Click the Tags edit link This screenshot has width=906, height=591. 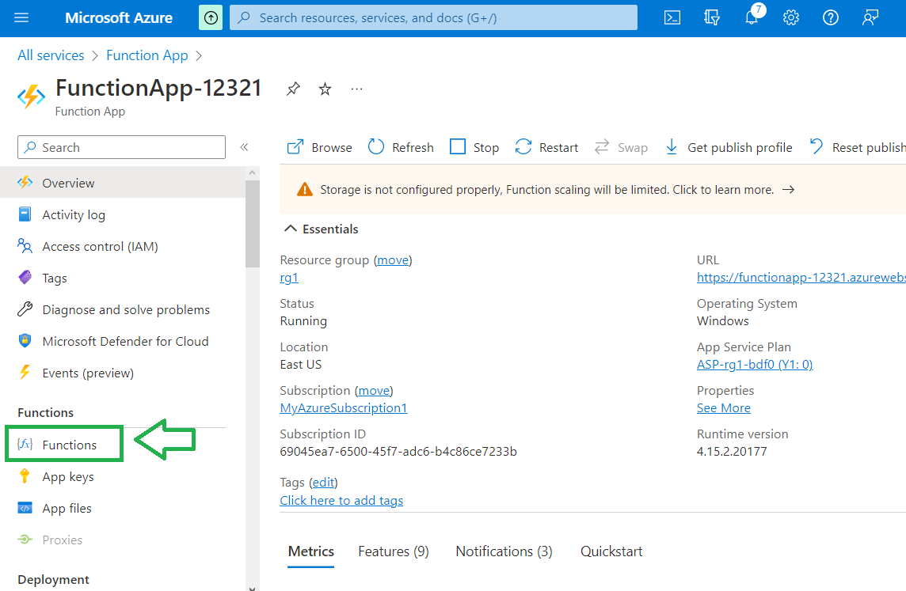[324, 483]
